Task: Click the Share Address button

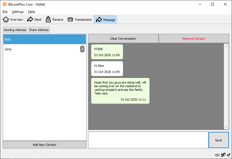Action: click(39, 30)
